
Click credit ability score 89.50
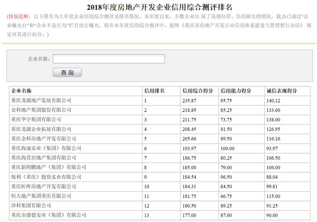click(226, 139)
